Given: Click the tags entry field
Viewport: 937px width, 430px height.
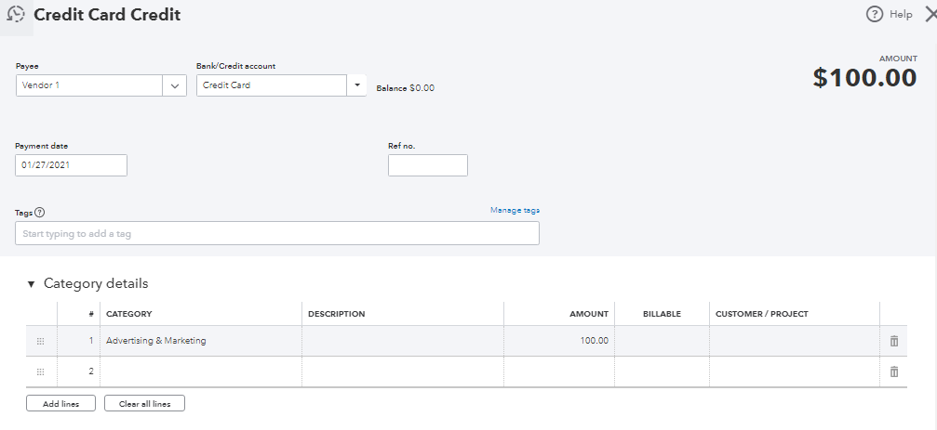Looking at the screenshot, I should pos(276,233).
